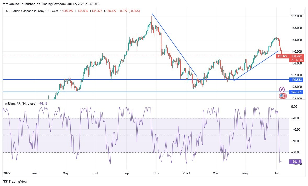Click the 126.331 horizontal line price label

click(297, 92)
